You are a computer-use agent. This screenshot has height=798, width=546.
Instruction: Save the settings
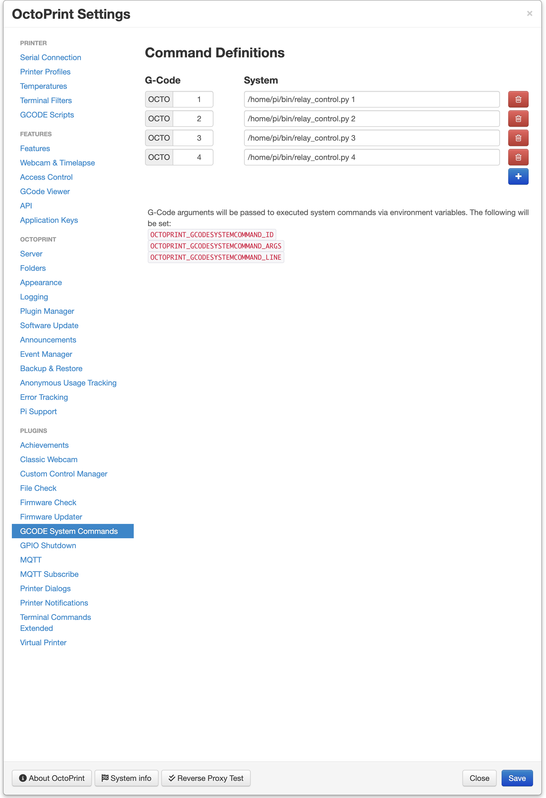coord(517,778)
